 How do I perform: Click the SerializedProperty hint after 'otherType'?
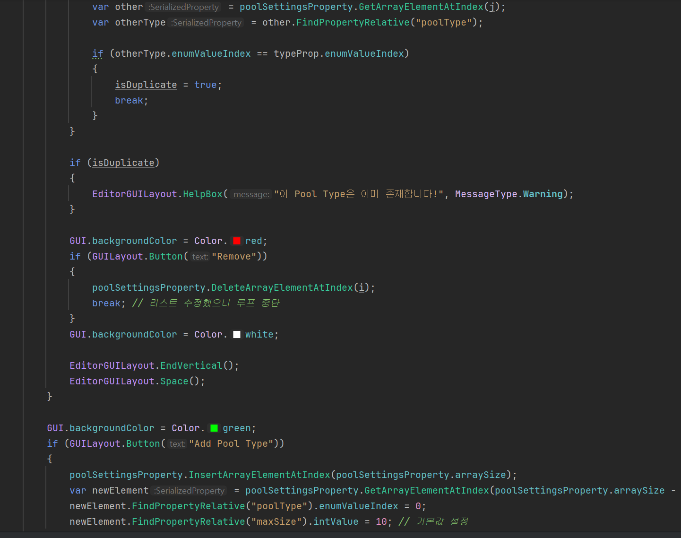[x=206, y=23]
